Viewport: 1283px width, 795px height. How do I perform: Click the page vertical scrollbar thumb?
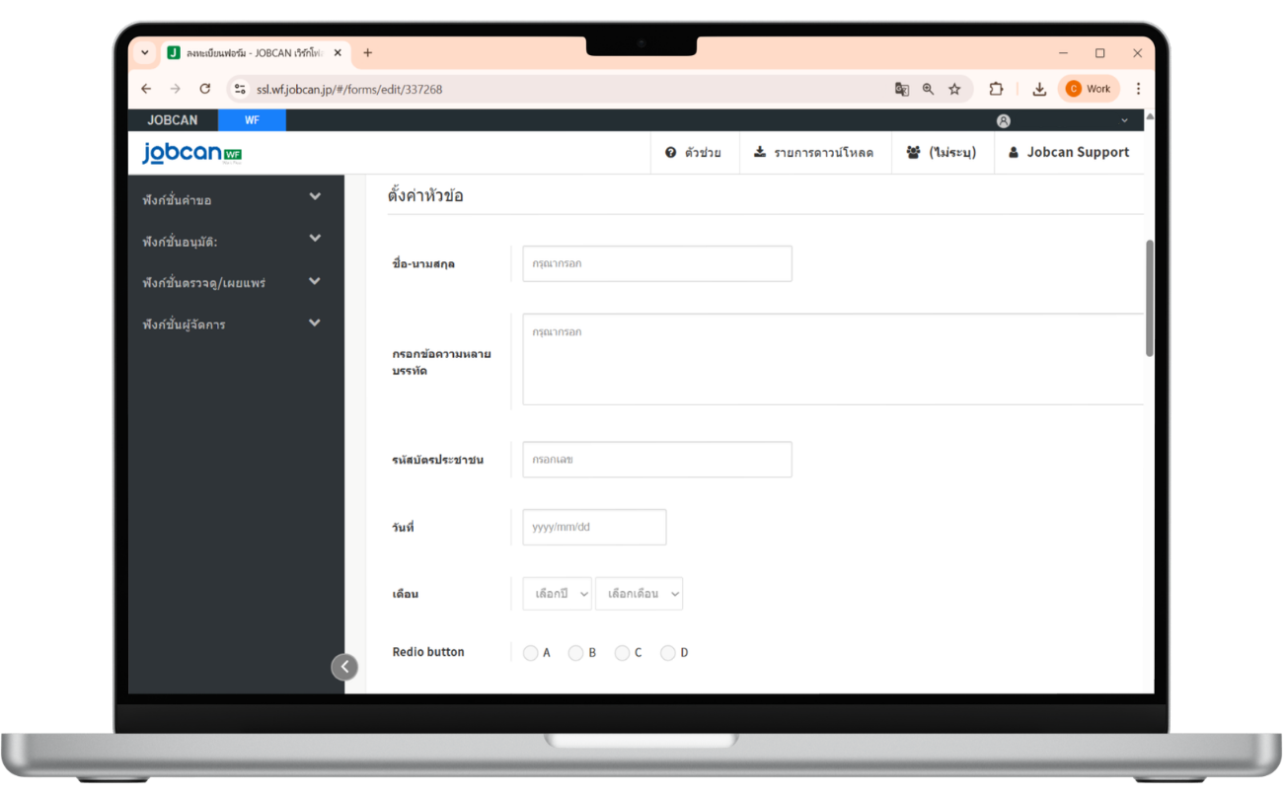(1149, 297)
